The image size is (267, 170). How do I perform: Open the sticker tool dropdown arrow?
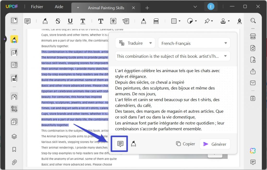click(196, 21)
